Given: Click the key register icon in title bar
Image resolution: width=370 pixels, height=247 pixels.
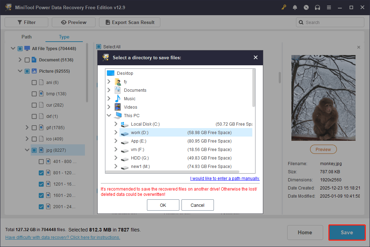Looking at the screenshot, I should [x=284, y=7].
